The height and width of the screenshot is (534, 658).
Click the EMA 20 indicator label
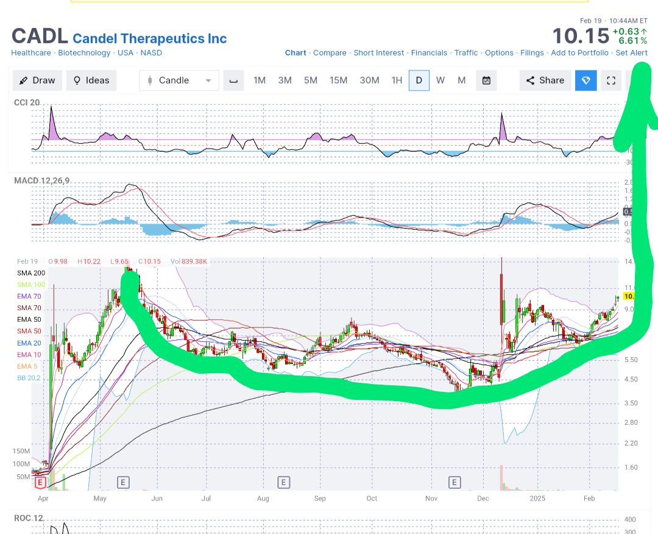(29, 343)
